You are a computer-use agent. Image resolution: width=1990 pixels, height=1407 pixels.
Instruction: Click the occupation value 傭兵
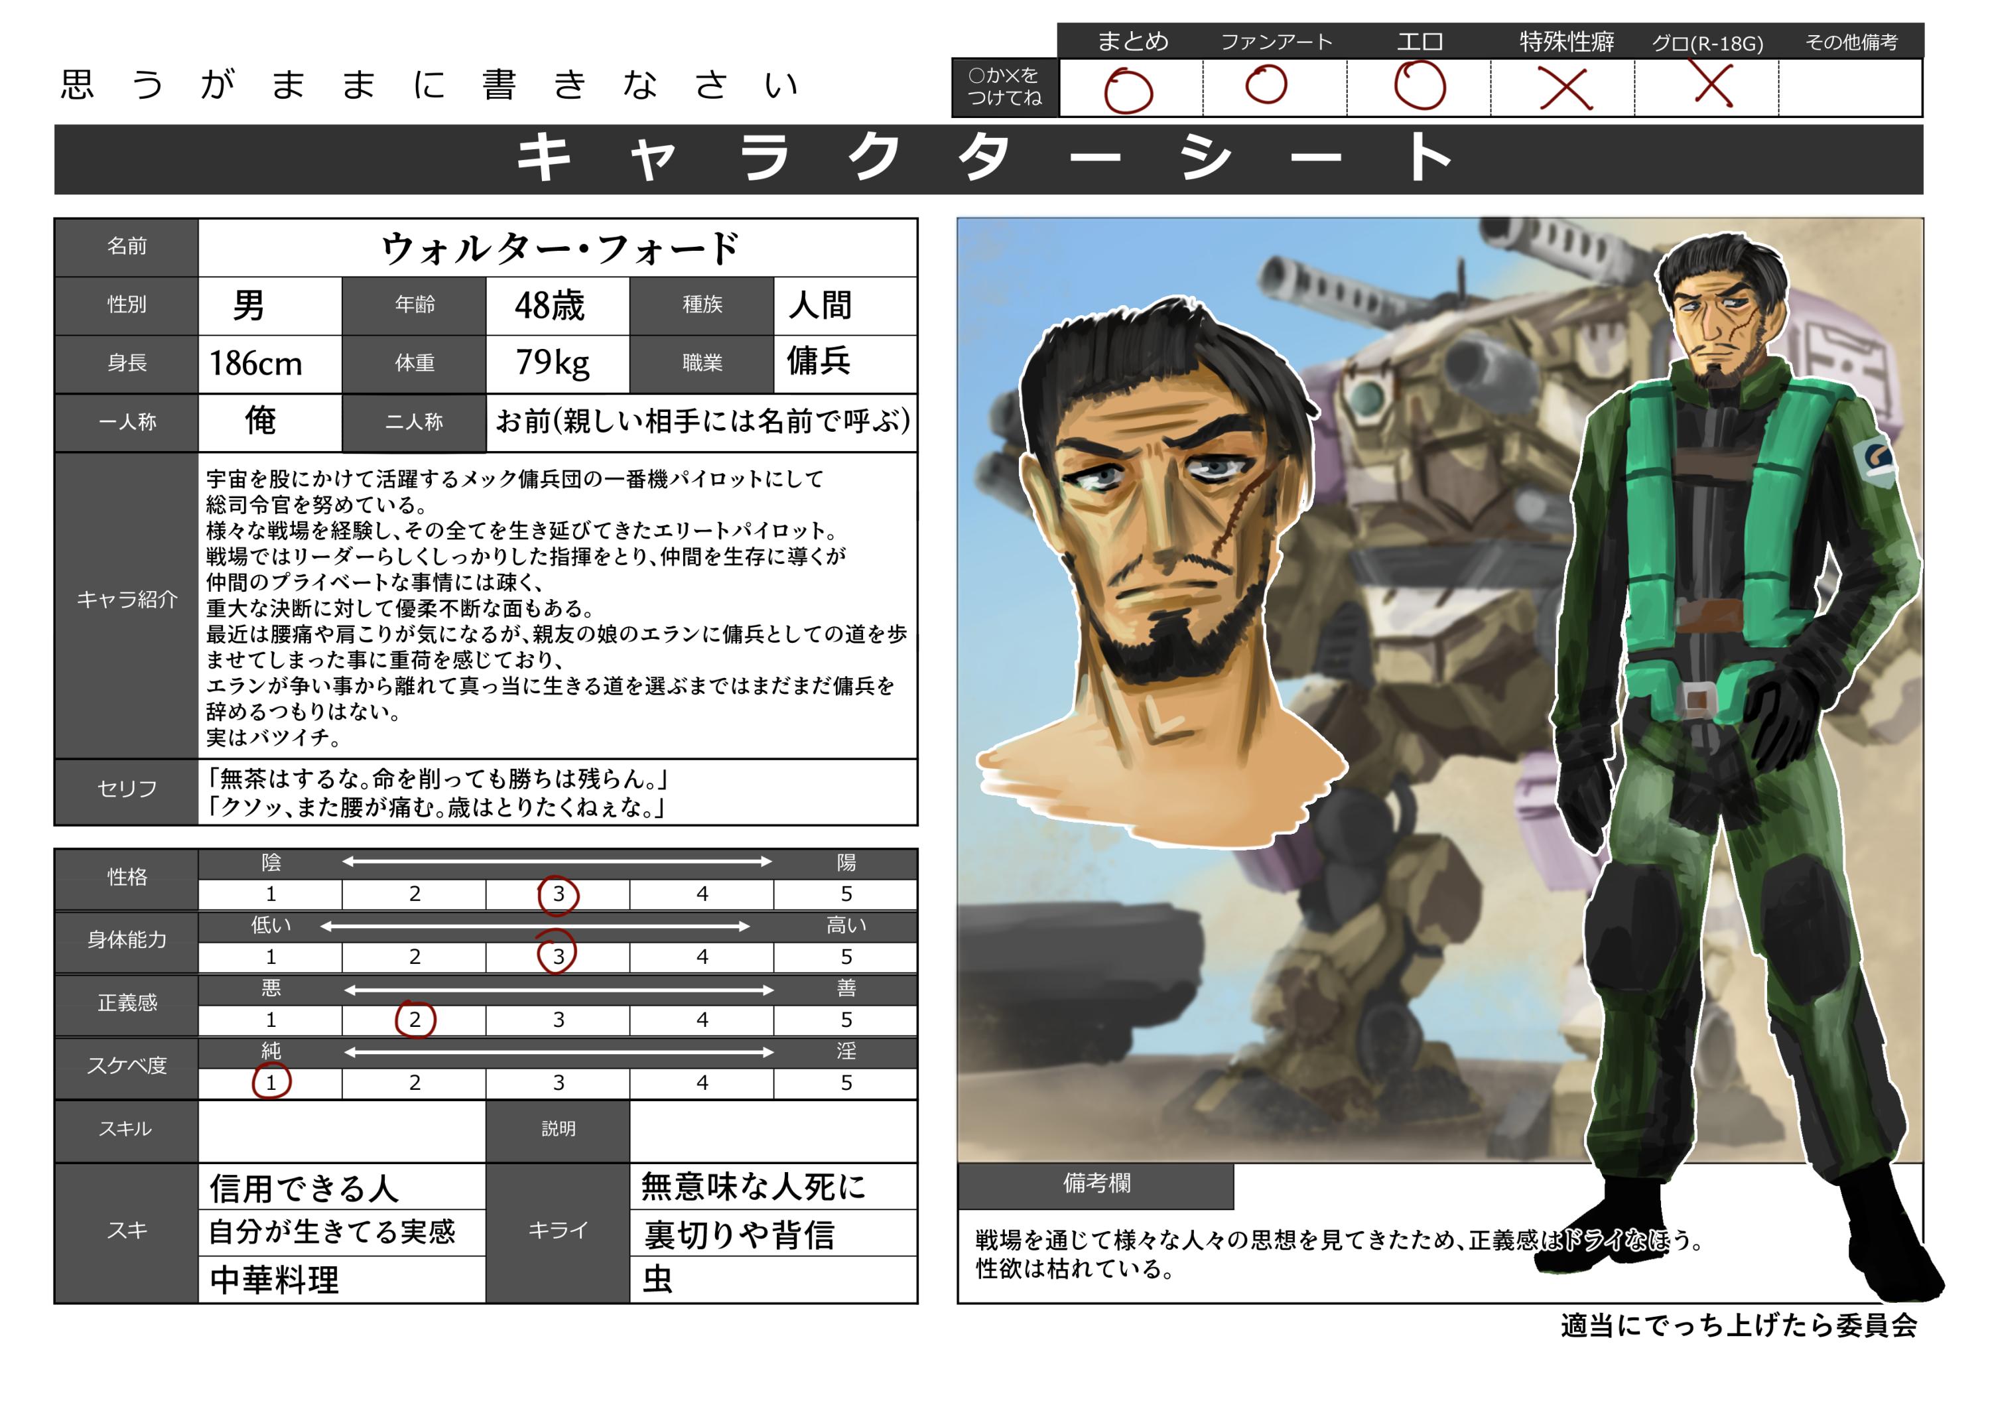(818, 361)
